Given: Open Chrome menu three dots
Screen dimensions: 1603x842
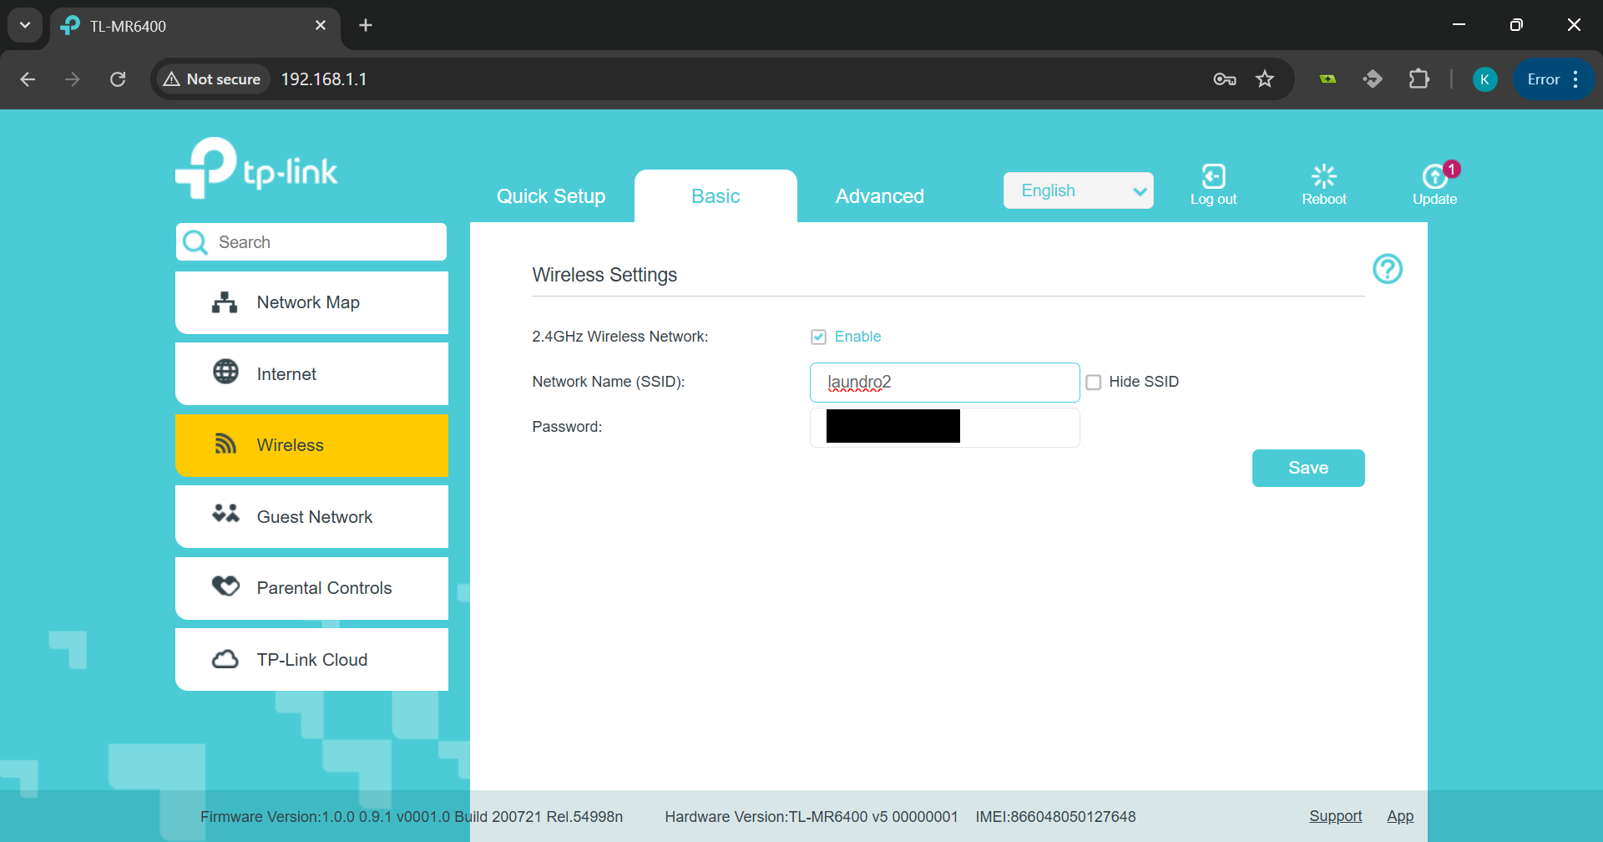Looking at the screenshot, I should pos(1575,79).
